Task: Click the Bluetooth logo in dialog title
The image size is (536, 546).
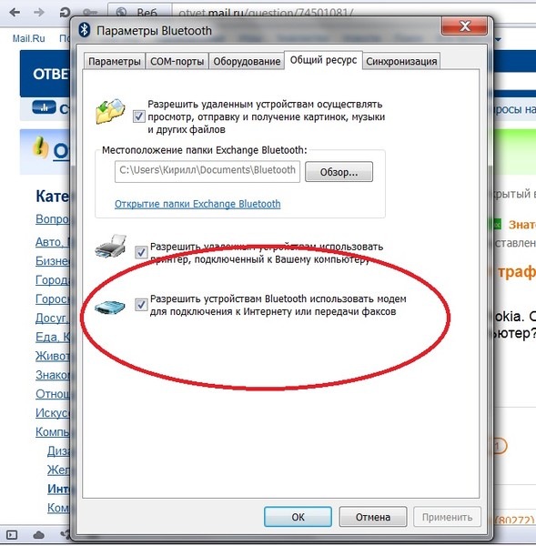Action: tap(84, 30)
